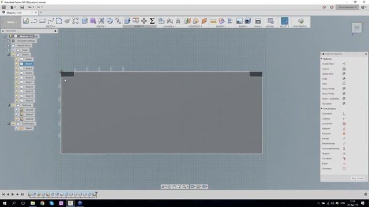Image resolution: width=369 pixels, height=207 pixels.
Task: Collapse the Options section of Sketch Palette
Action: [x=322, y=59]
